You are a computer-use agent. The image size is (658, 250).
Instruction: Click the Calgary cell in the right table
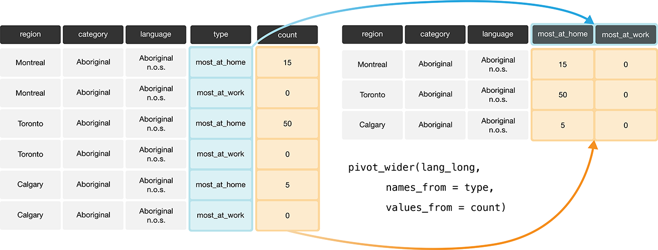[372, 125]
